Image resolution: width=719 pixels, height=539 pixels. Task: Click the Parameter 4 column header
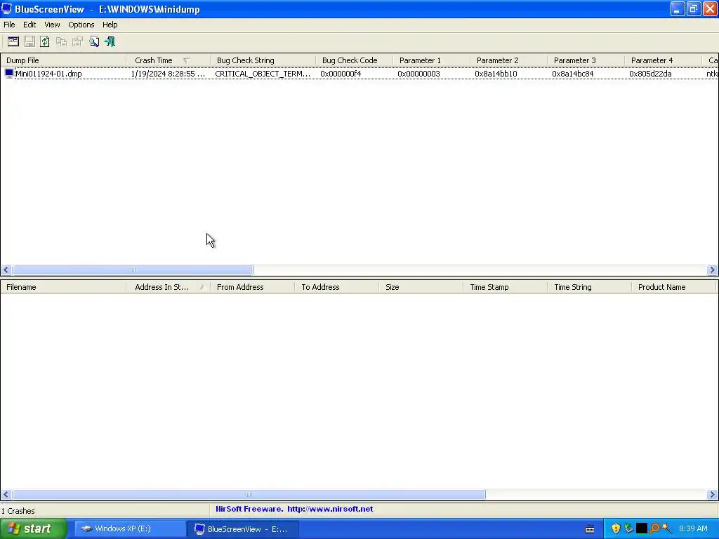663,60
